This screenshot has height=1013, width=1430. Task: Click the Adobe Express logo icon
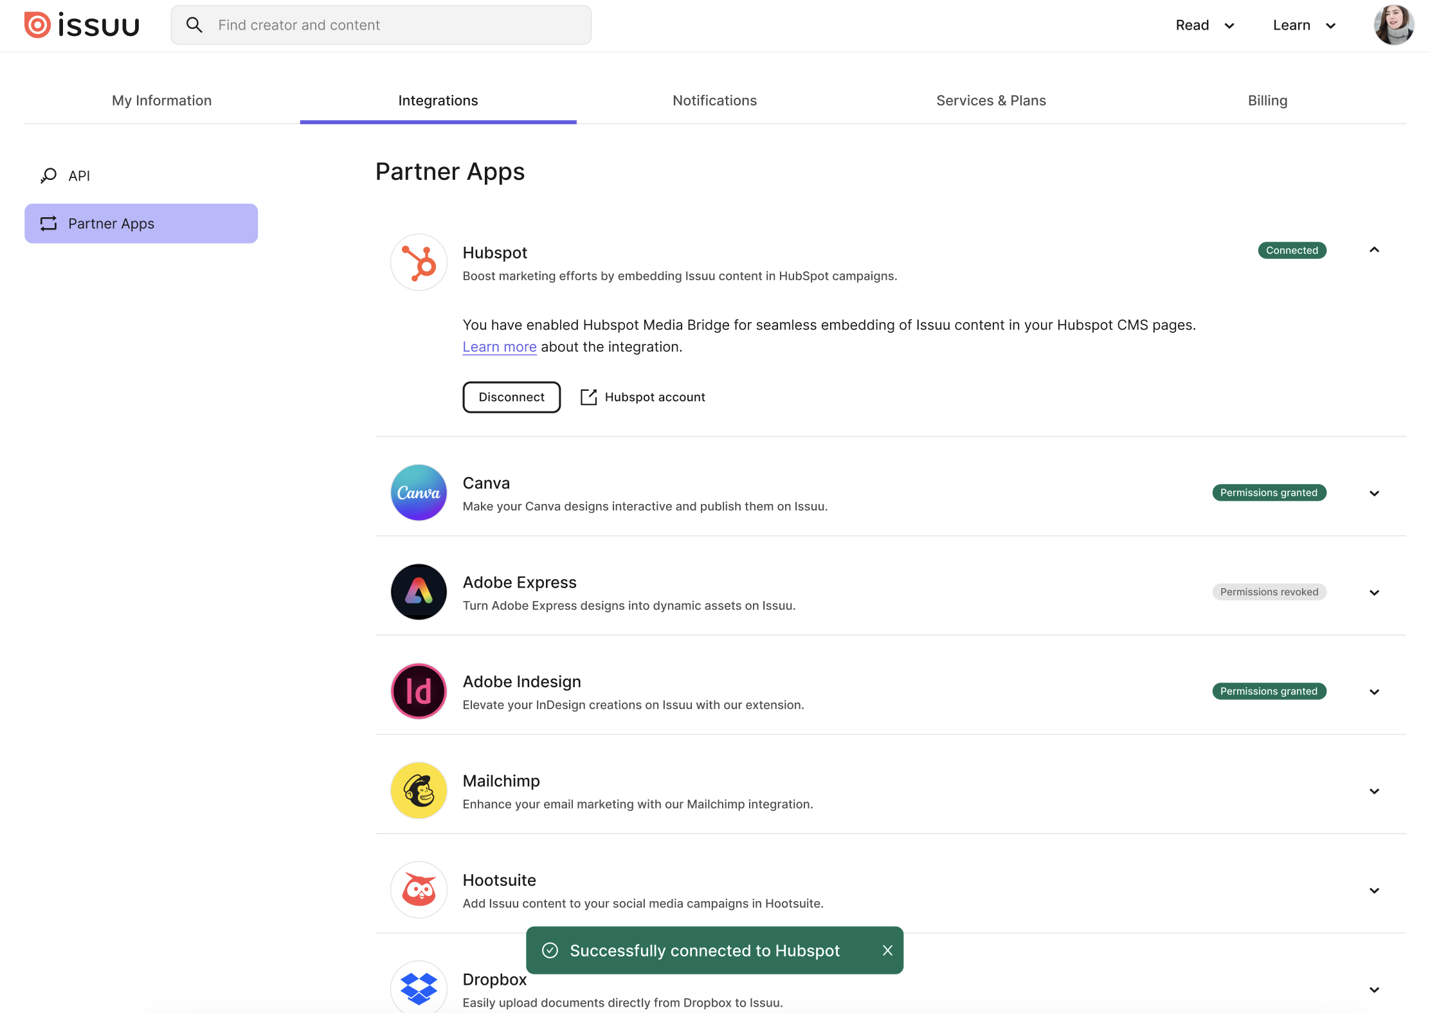tap(419, 592)
